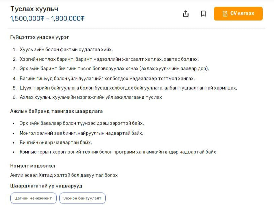Click the Эрх зүйн бакалавр requirement
The image size is (274, 206).
(x=82, y=123)
